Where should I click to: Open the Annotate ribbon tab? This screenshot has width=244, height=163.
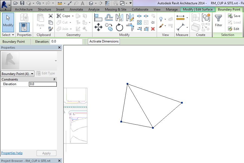(76, 9)
